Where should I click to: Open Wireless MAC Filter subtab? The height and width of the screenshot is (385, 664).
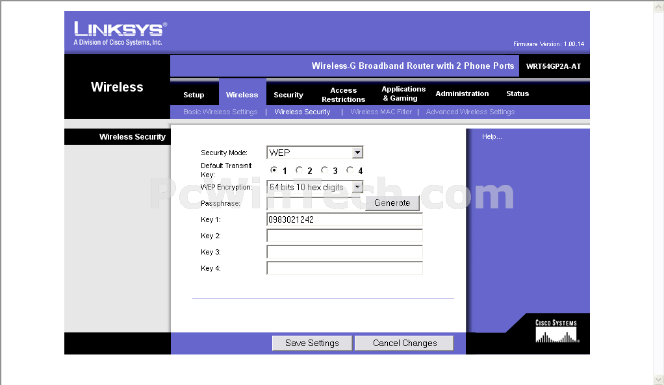[381, 112]
